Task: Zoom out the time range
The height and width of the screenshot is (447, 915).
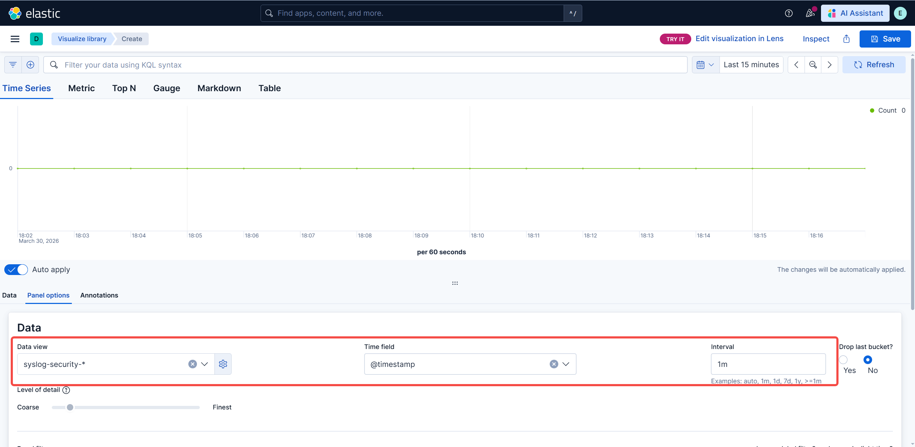Action: pos(813,65)
